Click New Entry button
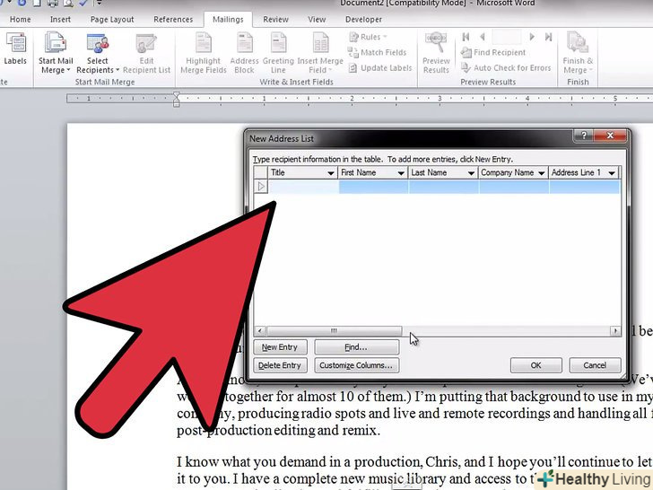The image size is (653, 490). click(280, 347)
